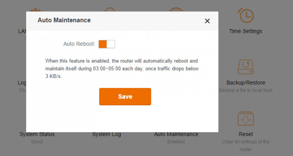Open the System Log entry
293x156 pixels.
[x=107, y=134]
